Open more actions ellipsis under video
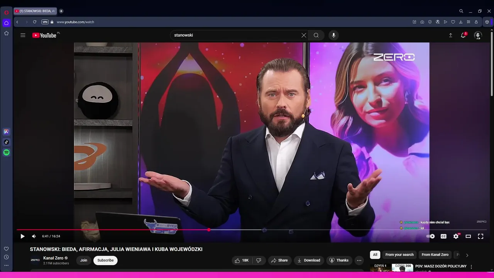Image resolution: width=494 pixels, height=278 pixels. [359, 260]
